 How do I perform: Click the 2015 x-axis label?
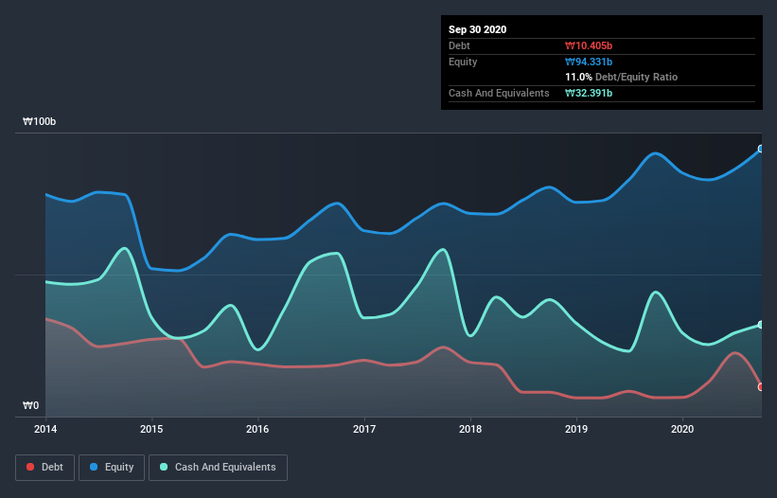click(151, 429)
